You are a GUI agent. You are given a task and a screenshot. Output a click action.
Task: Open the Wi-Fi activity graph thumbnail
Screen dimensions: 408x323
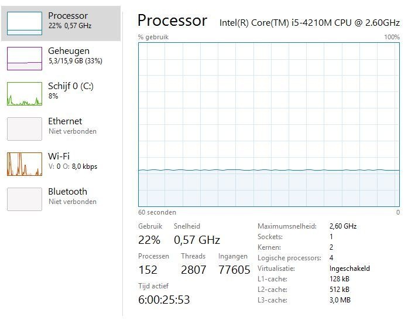click(x=25, y=164)
